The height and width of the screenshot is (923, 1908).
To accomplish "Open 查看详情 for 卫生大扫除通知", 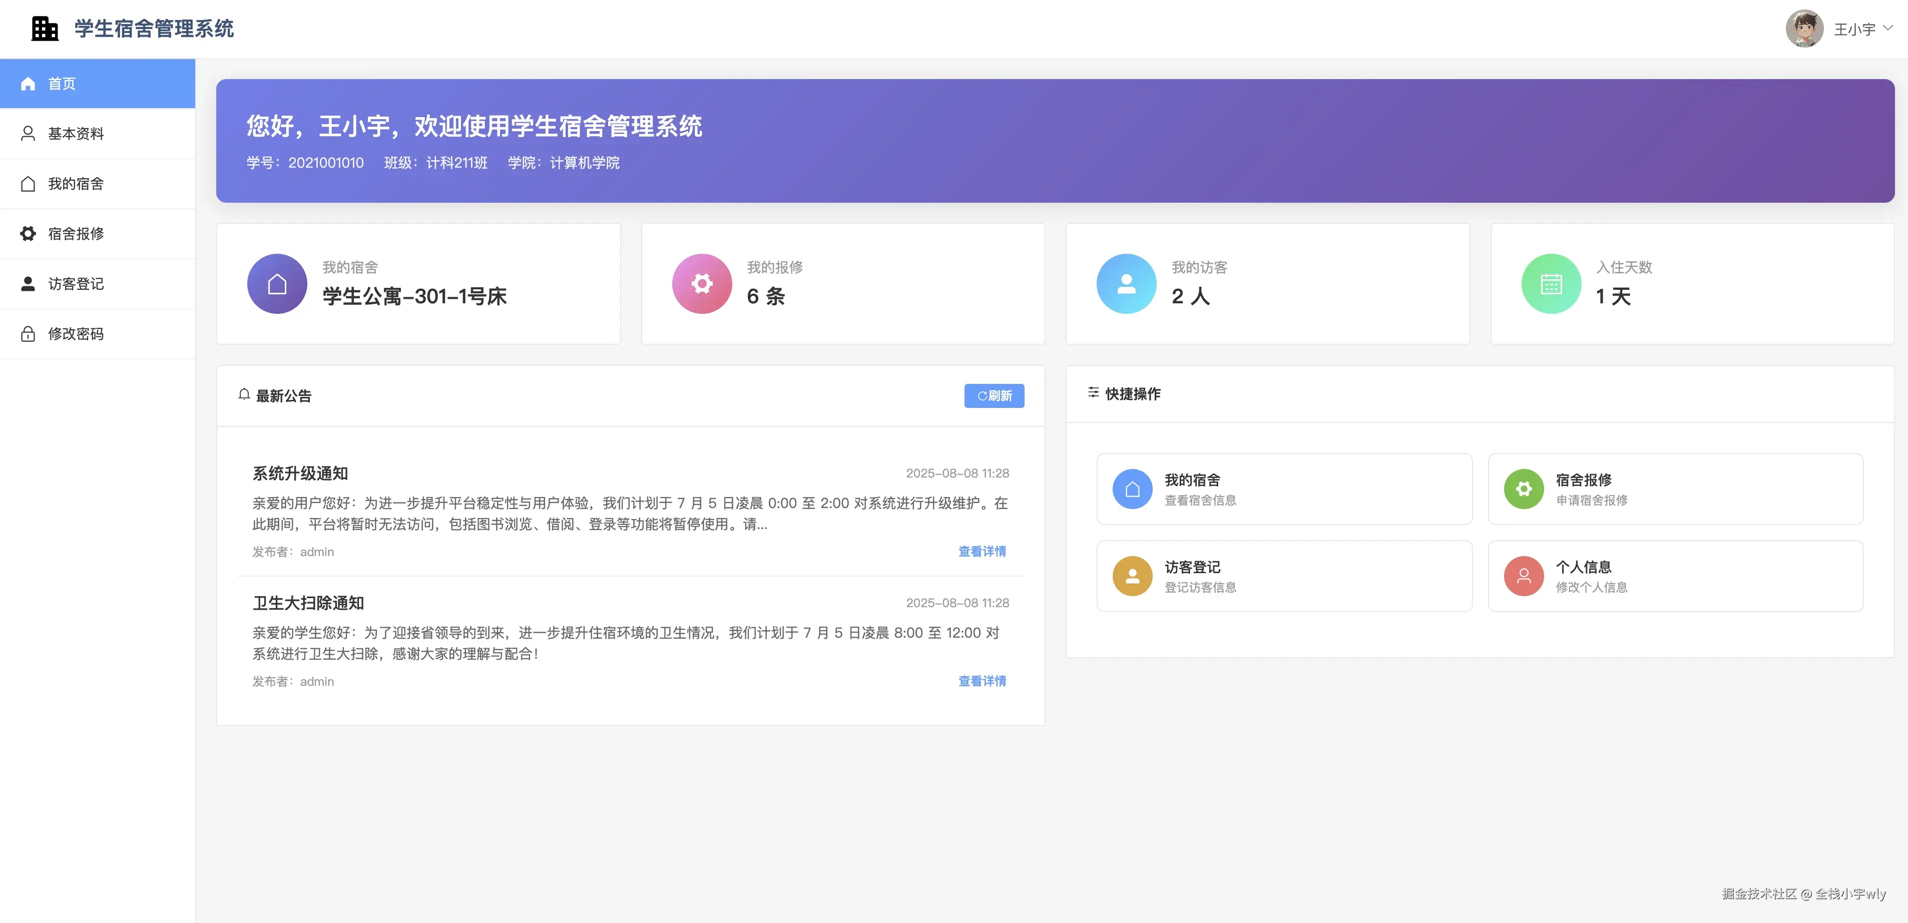I will (982, 681).
